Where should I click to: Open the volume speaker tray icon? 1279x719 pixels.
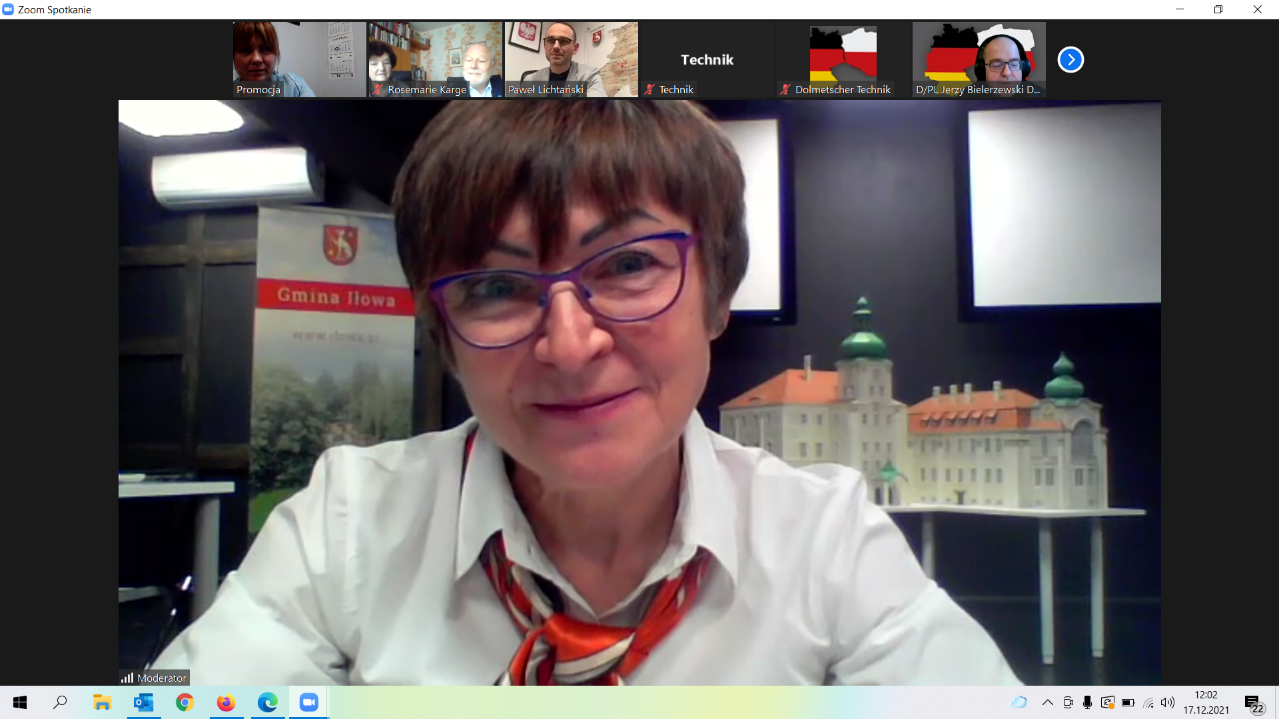tap(1168, 702)
